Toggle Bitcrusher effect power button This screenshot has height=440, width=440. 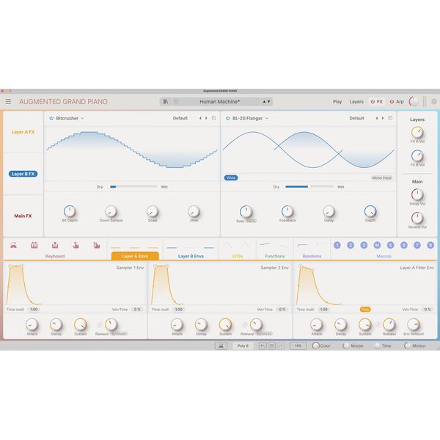[x=51, y=118]
